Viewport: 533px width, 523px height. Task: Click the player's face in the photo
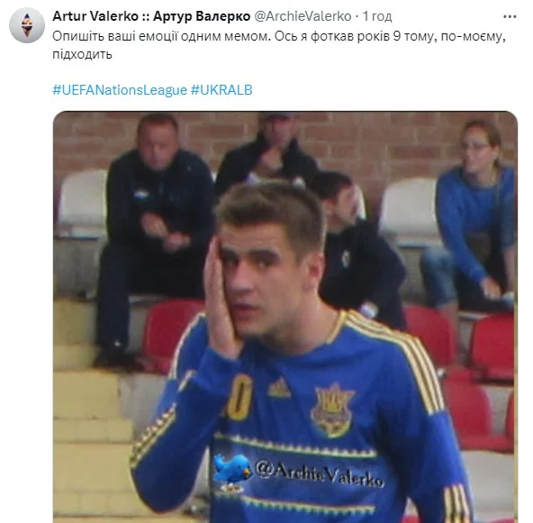coord(264,278)
